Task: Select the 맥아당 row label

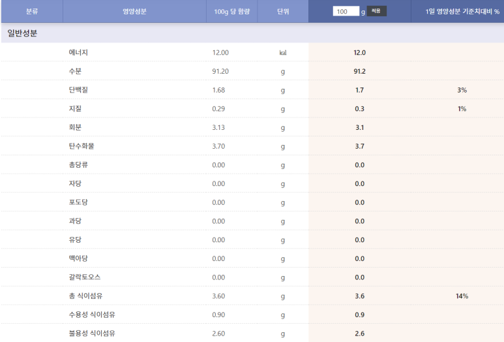Action: pyautogui.click(x=78, y=258)
